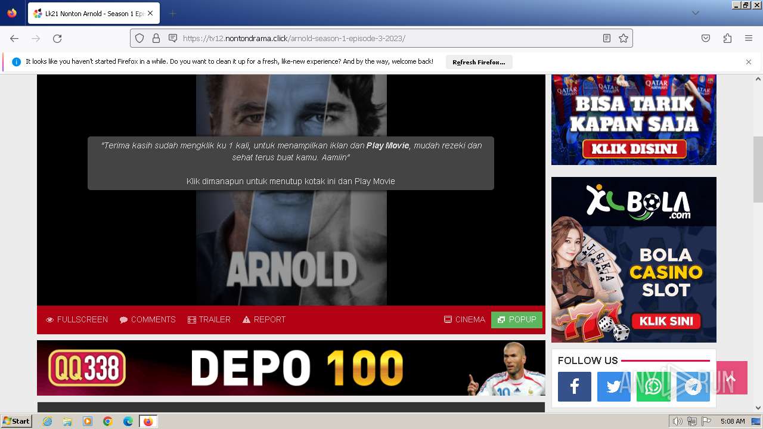Image resolution: width=763 pixels, height=429 pixels.
Task: Follow on Facebook
Action: [575, 387]
